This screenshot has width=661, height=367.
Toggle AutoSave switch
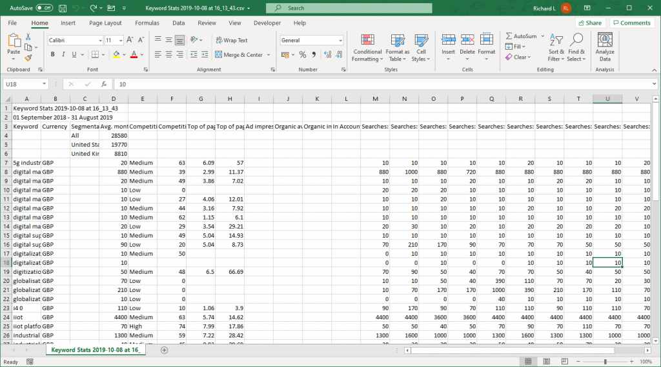coord(44,8)
